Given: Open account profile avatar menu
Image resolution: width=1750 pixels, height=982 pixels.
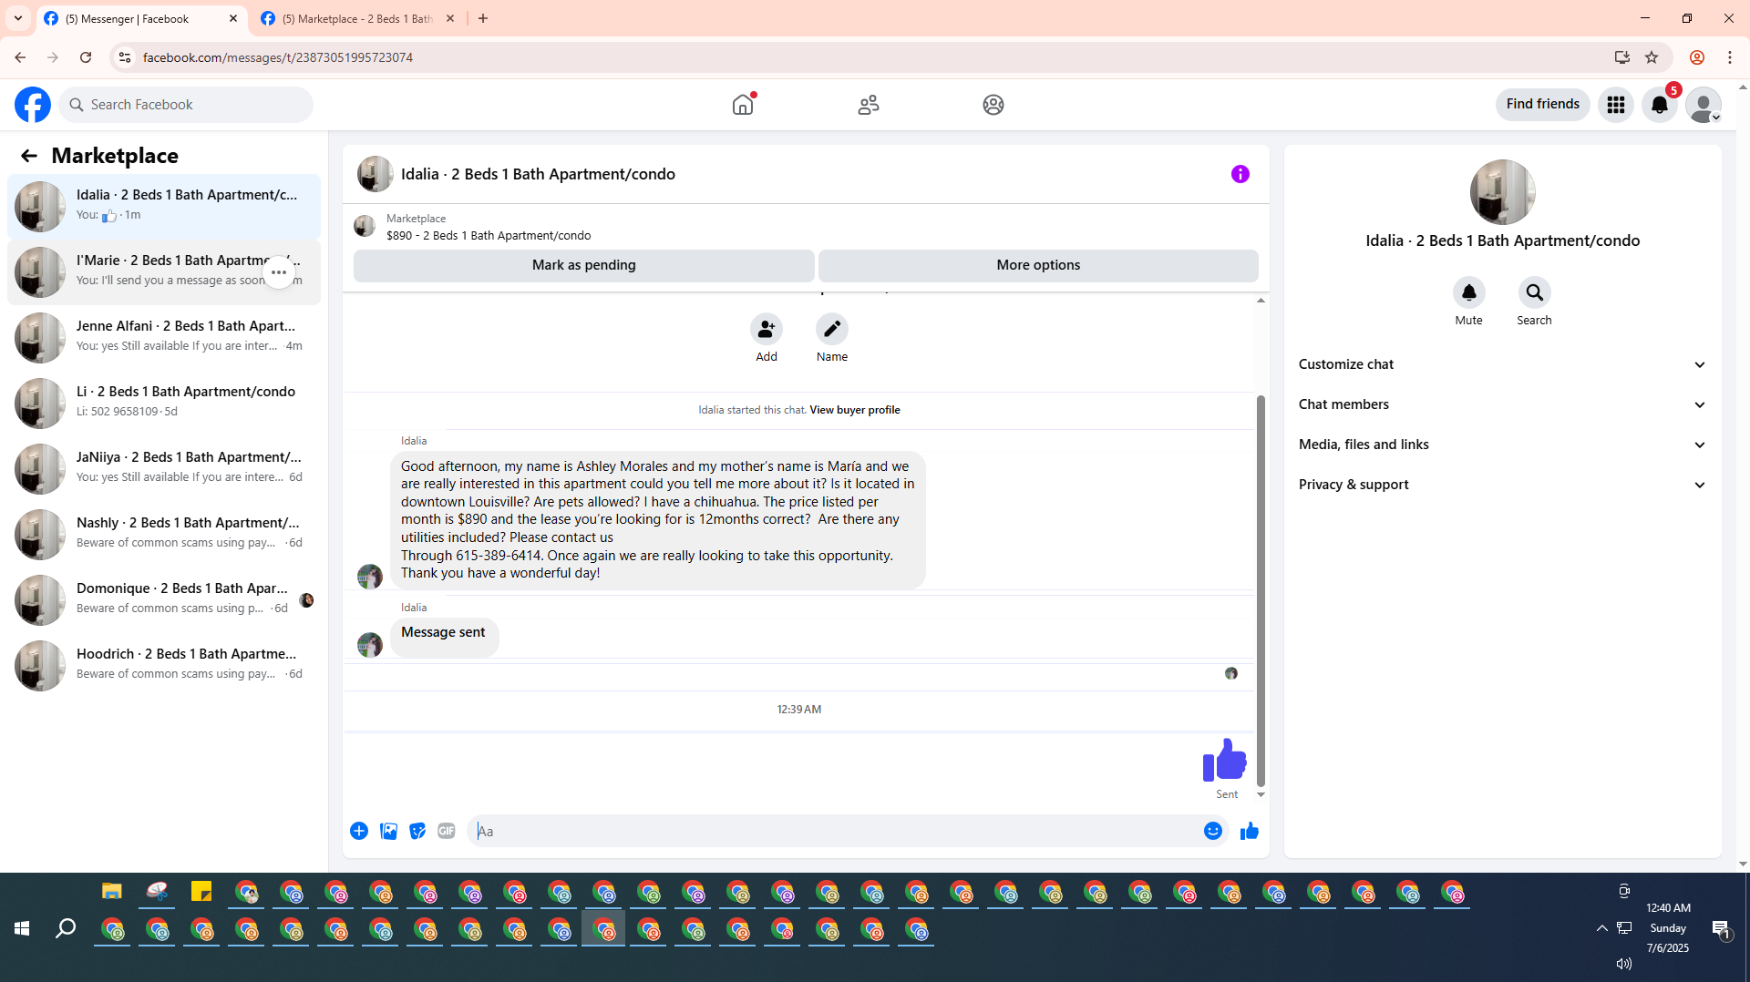Looking at the screenshot, I should pos(1704,105).
